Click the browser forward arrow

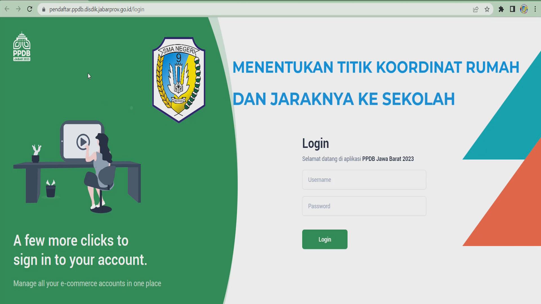18,9
